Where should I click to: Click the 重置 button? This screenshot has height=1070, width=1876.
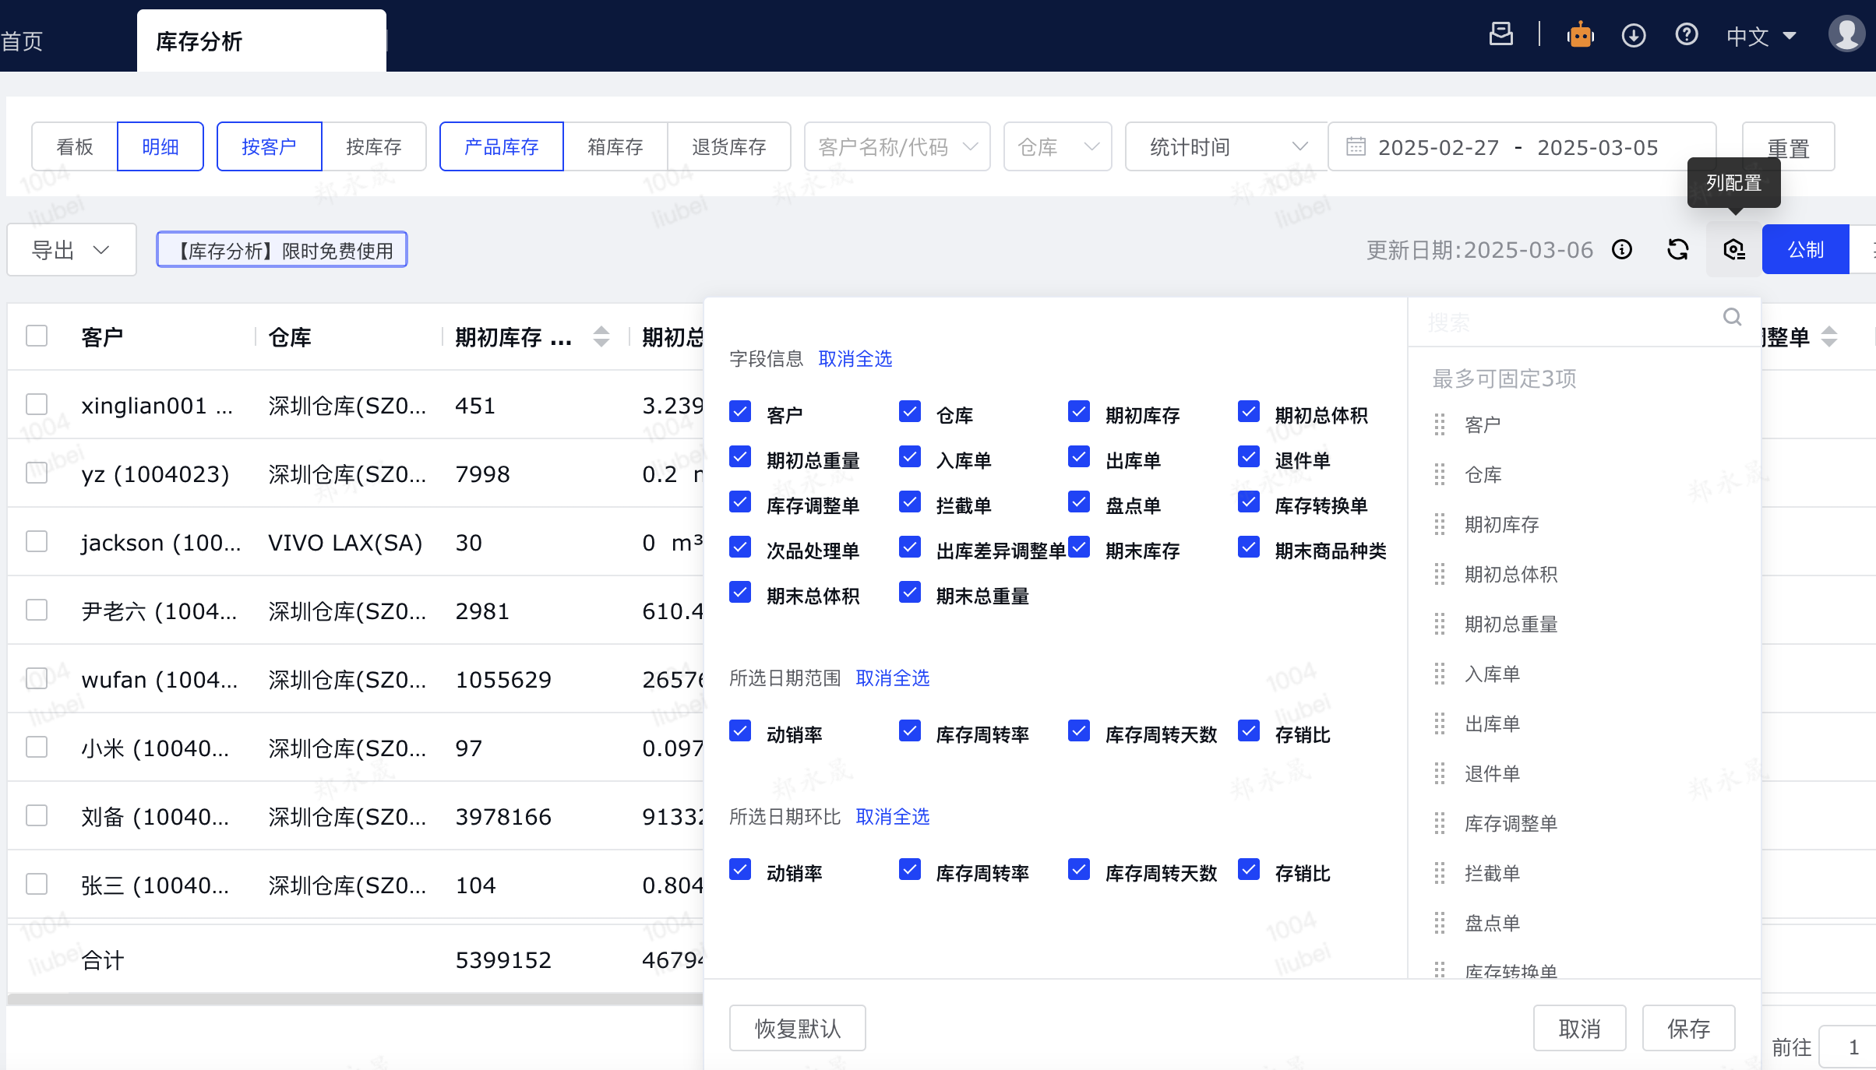pos(1788,146)
